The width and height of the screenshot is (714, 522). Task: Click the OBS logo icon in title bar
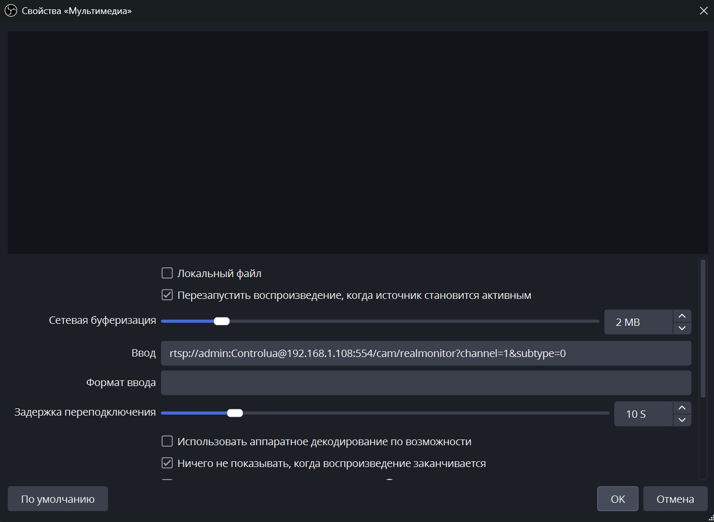pyautogui.click(x=11, y=10)
